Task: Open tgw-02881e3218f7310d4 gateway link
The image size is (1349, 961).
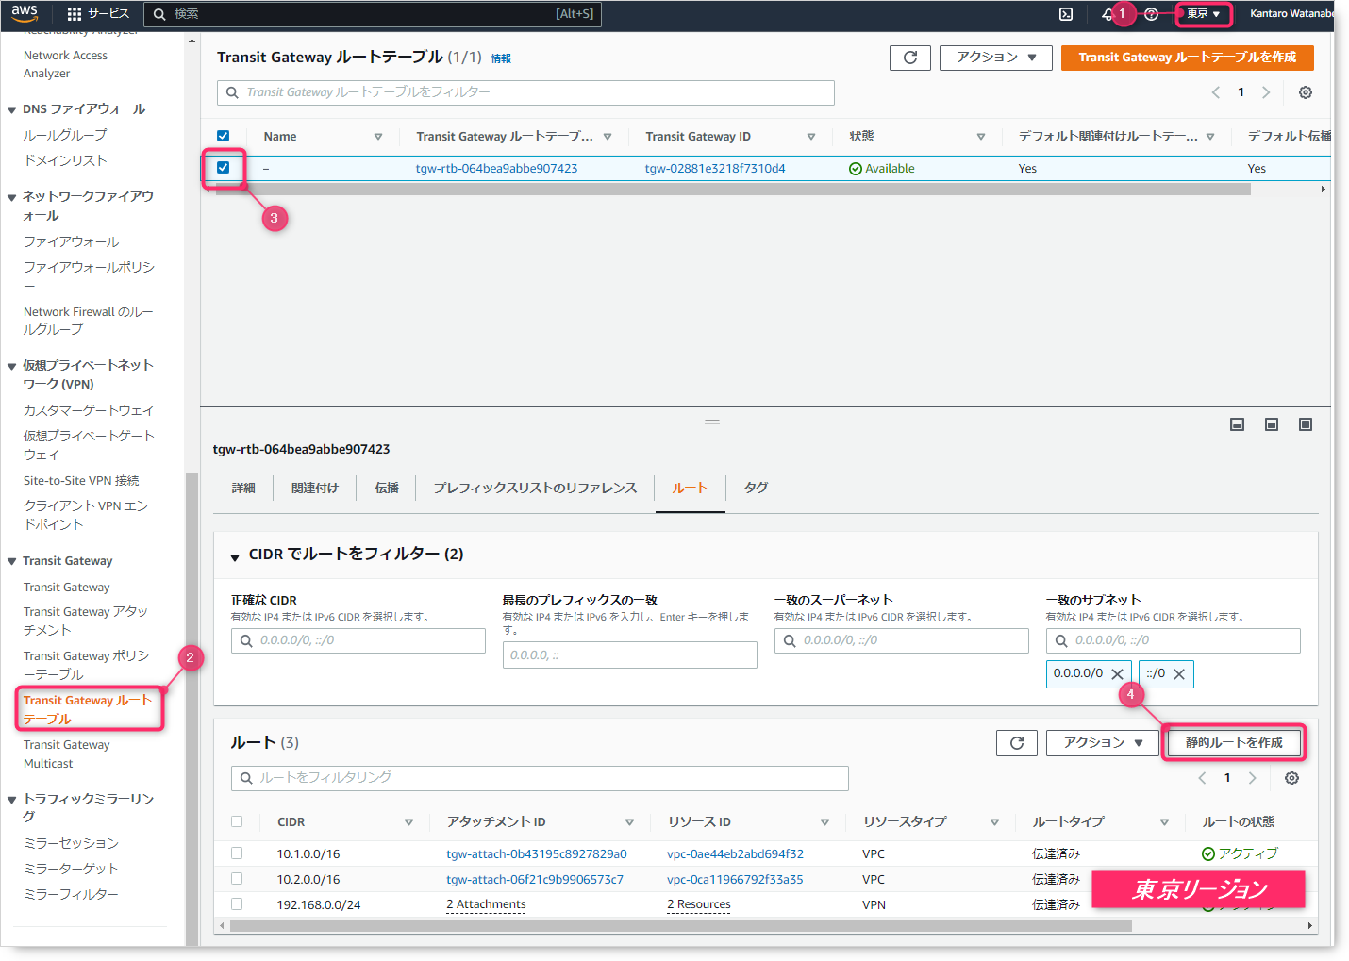Action: pos(715,169)
